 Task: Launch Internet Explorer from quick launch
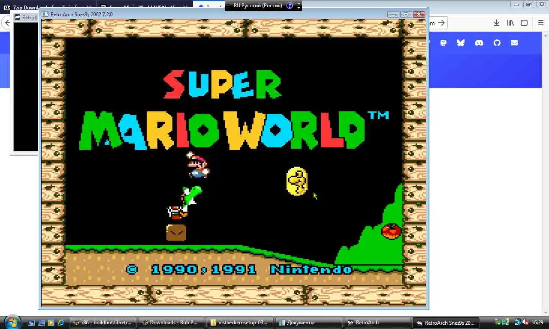tap(61, 323)
